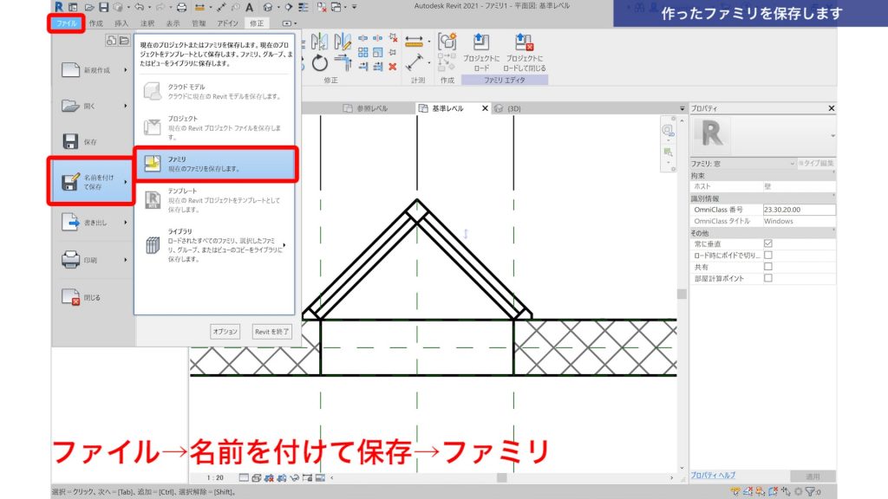This screenshot has height=499, width=888.
Task: Enable the 共有 checkbox
Action: click(x=767, y=266)
